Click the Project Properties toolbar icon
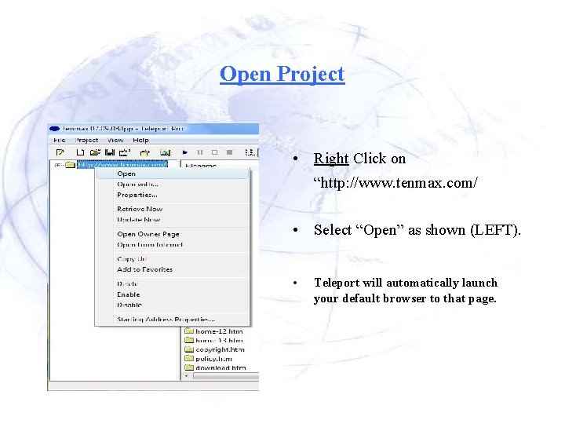This screenshot has height=424, width=565. (125, 152)
